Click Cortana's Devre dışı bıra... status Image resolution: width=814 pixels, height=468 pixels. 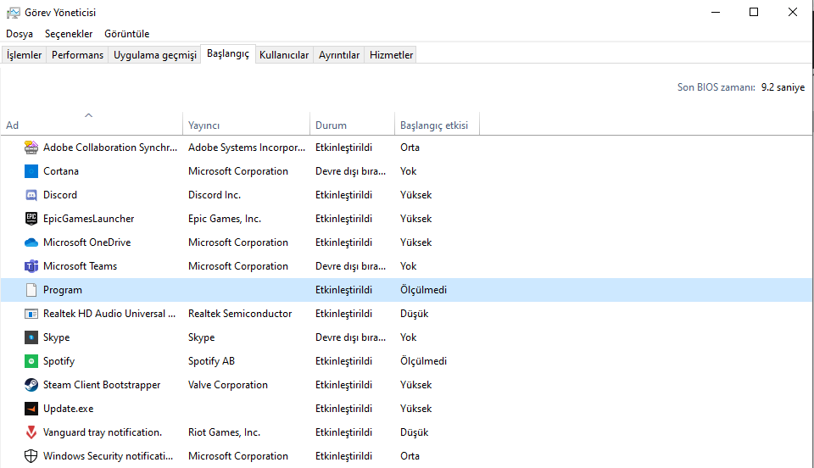tap(350, 171)
